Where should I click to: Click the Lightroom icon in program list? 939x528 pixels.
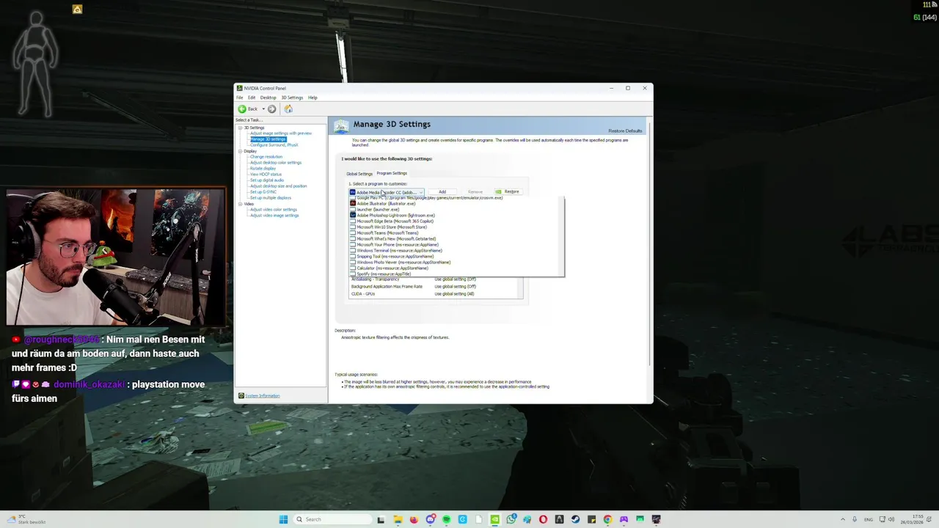click(x=353, y=215)
